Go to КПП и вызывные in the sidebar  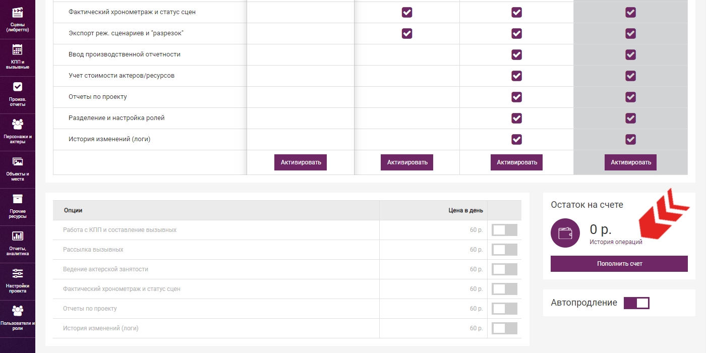[x=18, y=57]
